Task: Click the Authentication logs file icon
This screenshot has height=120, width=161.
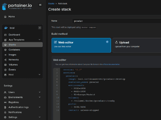Action: pyautogui.click(x=5, y=107)
